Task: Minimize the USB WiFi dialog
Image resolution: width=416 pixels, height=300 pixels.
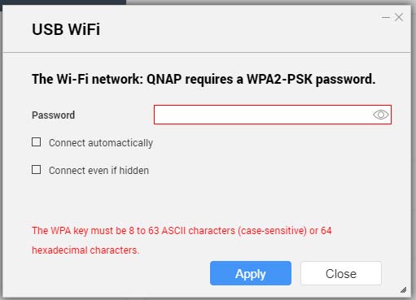Action: [386, 17]
